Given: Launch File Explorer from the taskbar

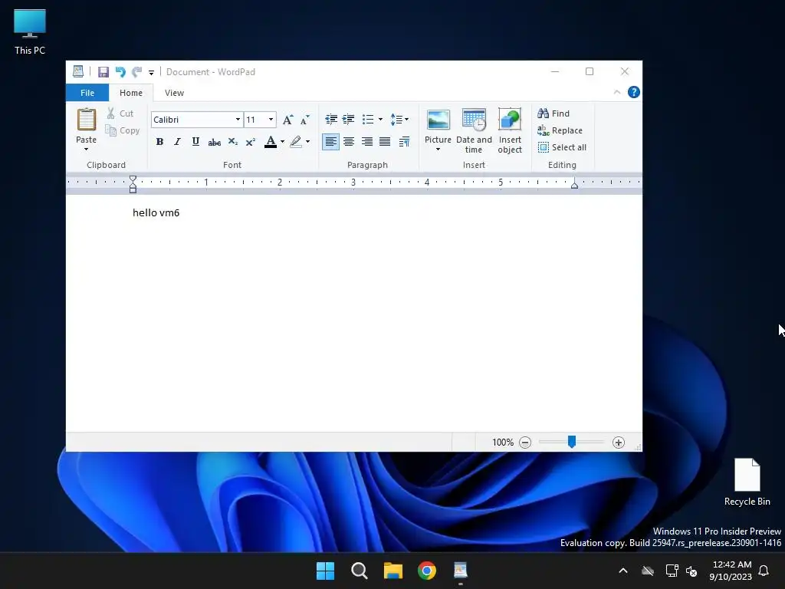Looking at the screenshot, I should tap(393, 571).
